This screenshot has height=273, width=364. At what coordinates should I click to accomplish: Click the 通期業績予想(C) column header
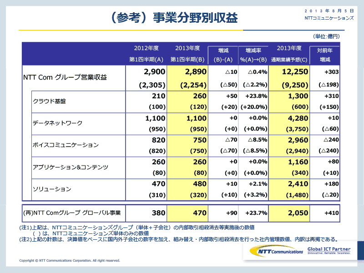289,60
